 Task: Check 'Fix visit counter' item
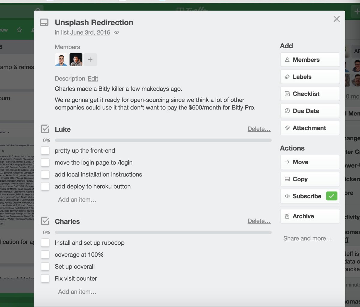[45, 279]
